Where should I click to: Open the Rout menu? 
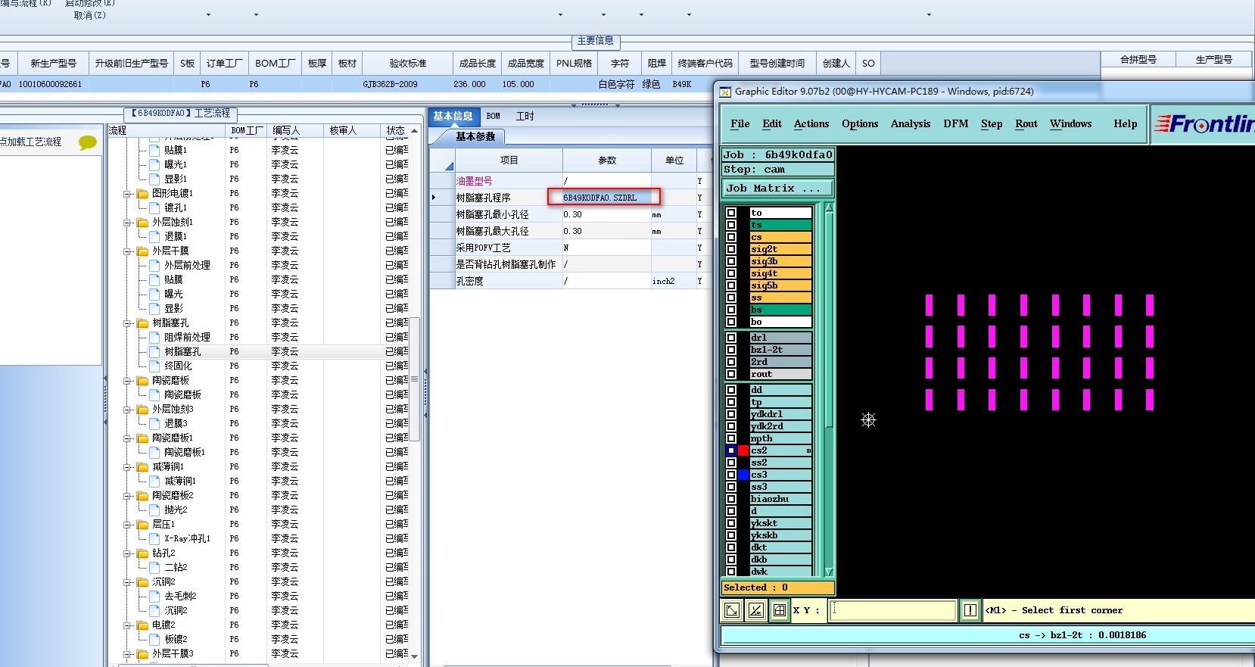1026,123
